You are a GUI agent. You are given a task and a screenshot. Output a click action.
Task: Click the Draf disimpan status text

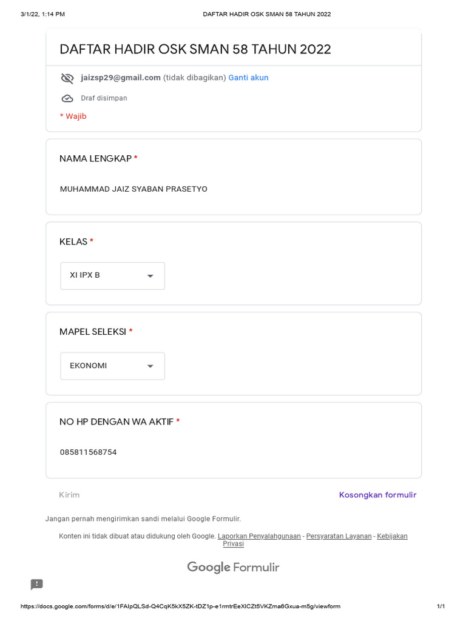[104, 98]
